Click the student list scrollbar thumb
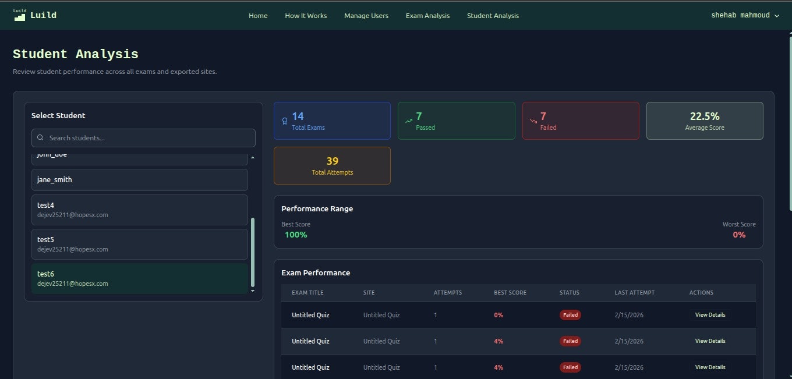This screenshot has height=379, width=792. tap(252, 252)
